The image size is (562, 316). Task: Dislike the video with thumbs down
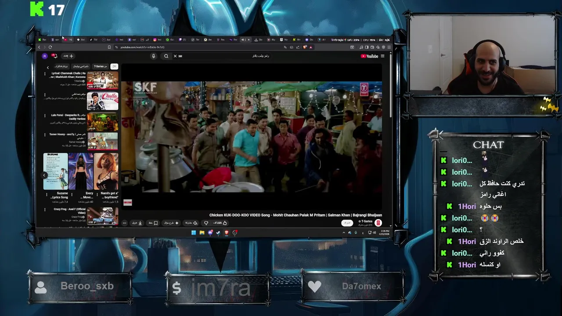point(206,223)
